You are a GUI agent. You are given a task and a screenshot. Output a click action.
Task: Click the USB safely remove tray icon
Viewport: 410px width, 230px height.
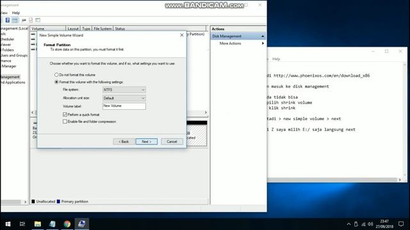coord(356,224)
